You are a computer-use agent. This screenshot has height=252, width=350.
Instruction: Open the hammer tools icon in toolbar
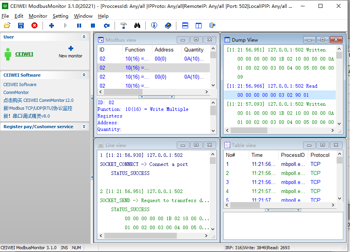[x=124, y=26]
